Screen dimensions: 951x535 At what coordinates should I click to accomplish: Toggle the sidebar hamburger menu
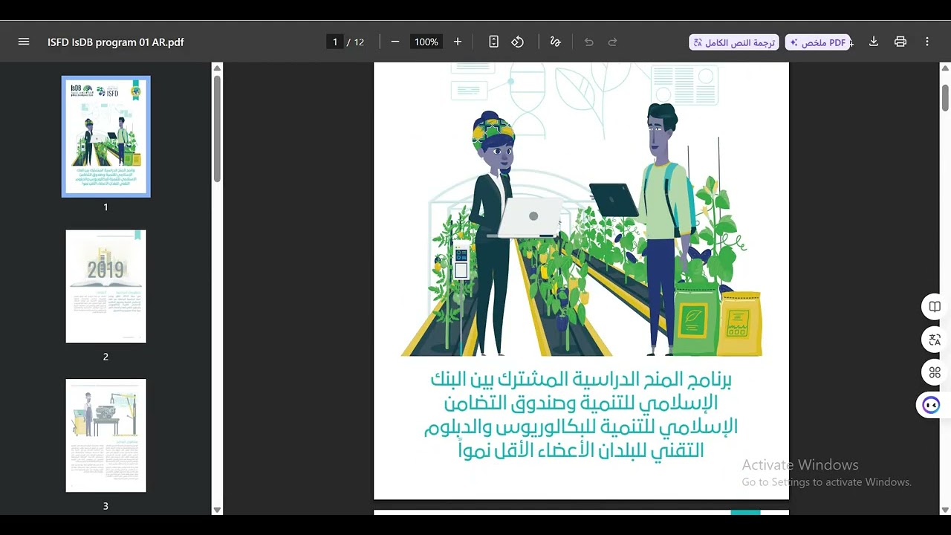[24, 42]
